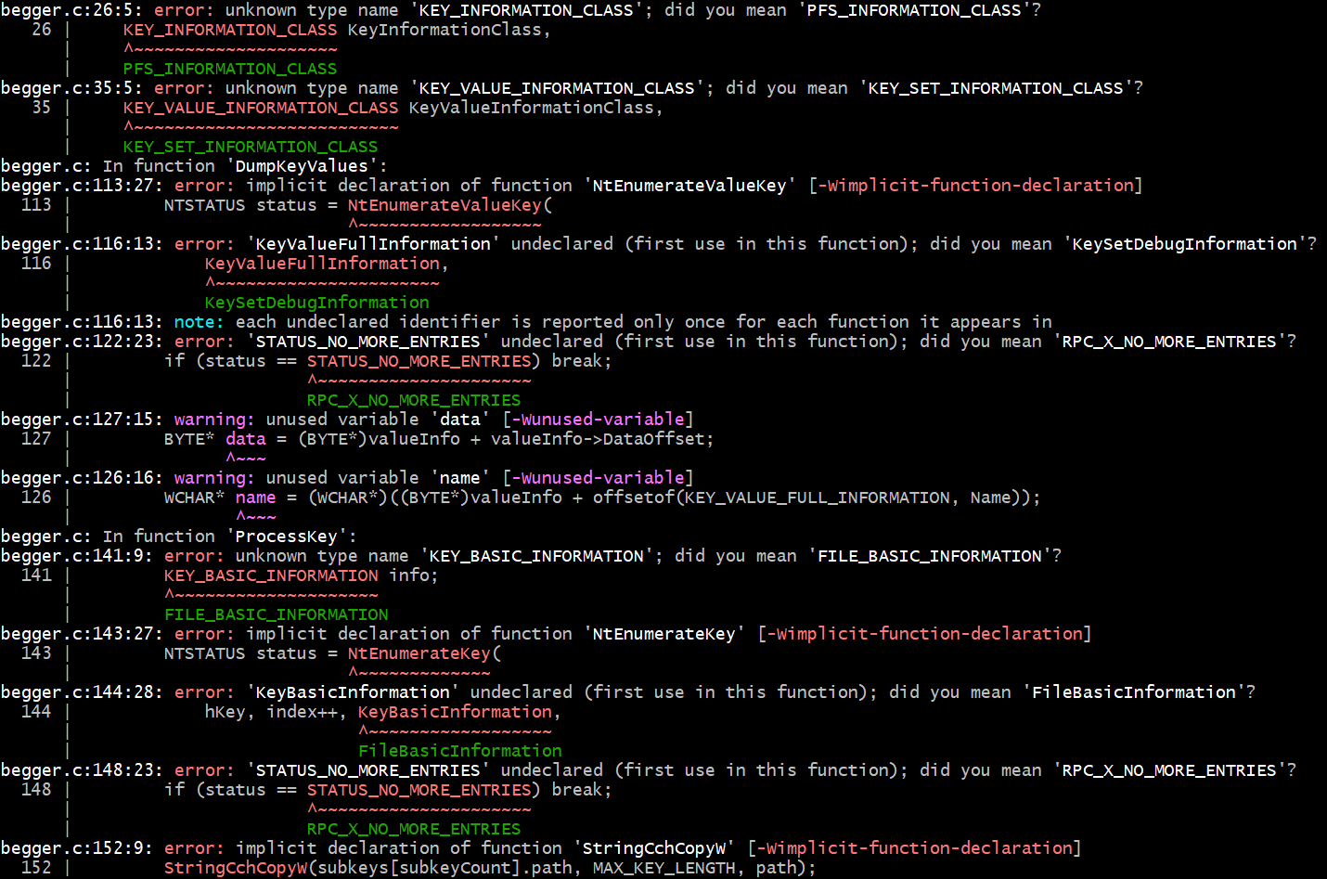Viewport: 1327px width, 879px height.
Task: Click red 'KEY_INFORMATION_CLASS' on line 26
Action: point(230,30)
